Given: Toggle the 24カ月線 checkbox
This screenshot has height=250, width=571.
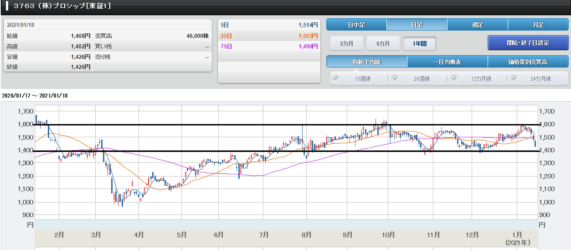Looking at the screenshot, I should [x=514, y=78].
